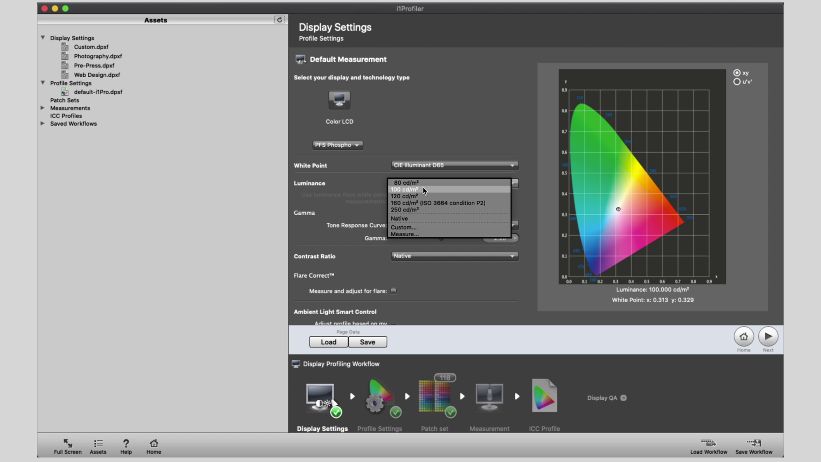Open the PFS Phospho technology dropdown
Image resolution: width=821 pixels, height=462 pixels.
pos(338,145)
